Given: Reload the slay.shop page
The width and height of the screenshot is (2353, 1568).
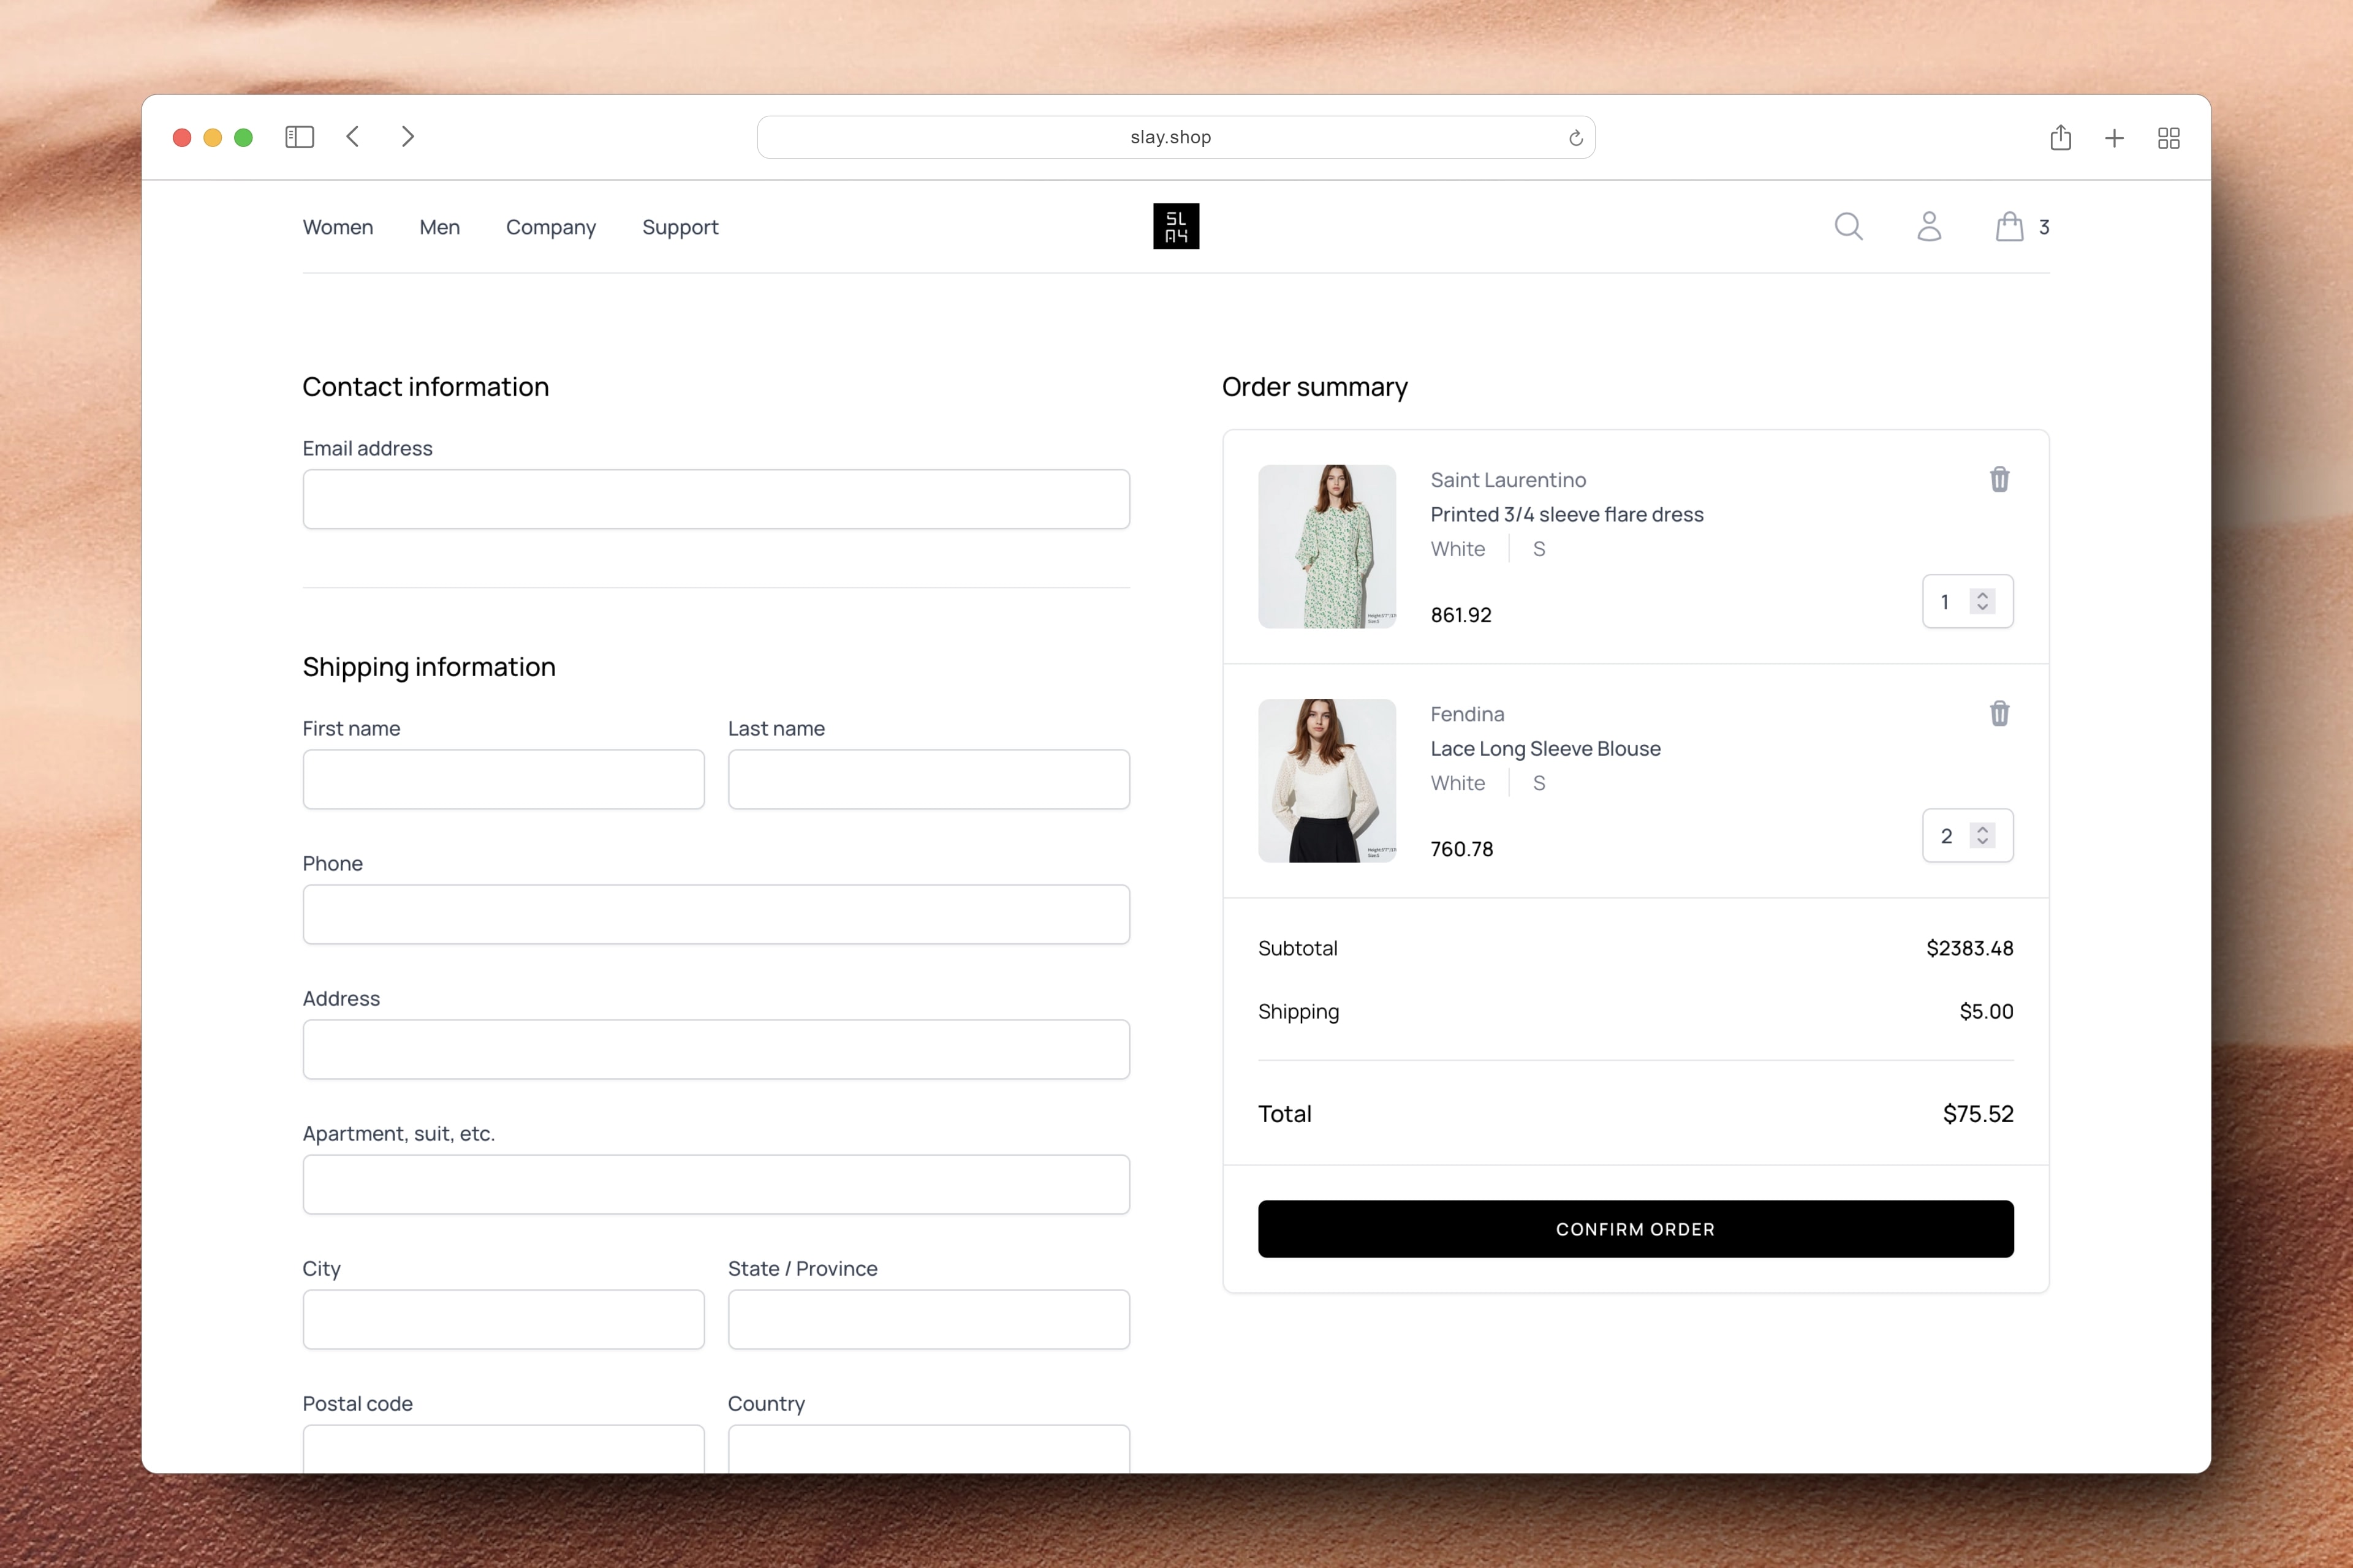Looking at the screenshot, I should tap(1575, 138).
